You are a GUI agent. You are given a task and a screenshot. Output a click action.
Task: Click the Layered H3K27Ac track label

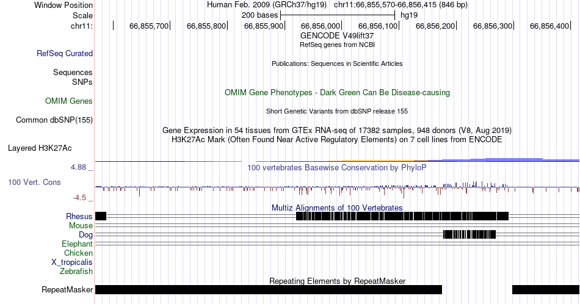pos(40,148)
